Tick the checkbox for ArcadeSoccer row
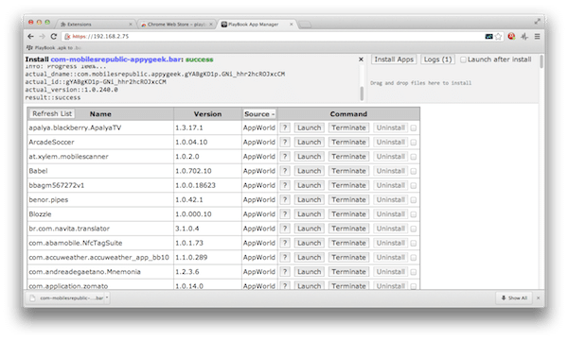The width and height of the screenshot is (568, 340). point(414,143)
